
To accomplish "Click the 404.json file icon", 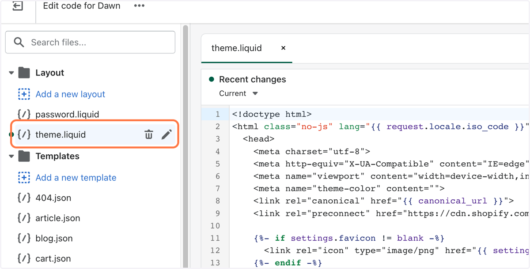I will [x=24, y=198].
